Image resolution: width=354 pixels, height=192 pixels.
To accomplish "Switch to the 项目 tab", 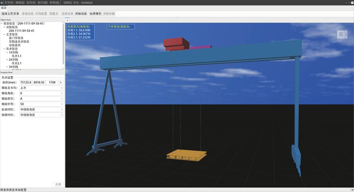I will [4, 8].
